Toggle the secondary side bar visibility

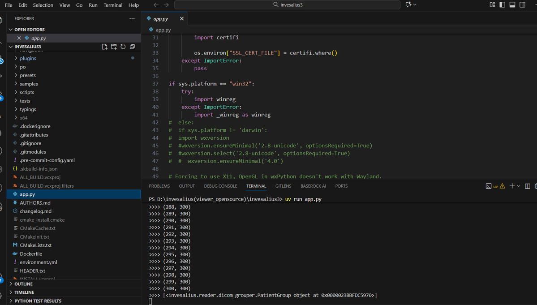point(522,5)
